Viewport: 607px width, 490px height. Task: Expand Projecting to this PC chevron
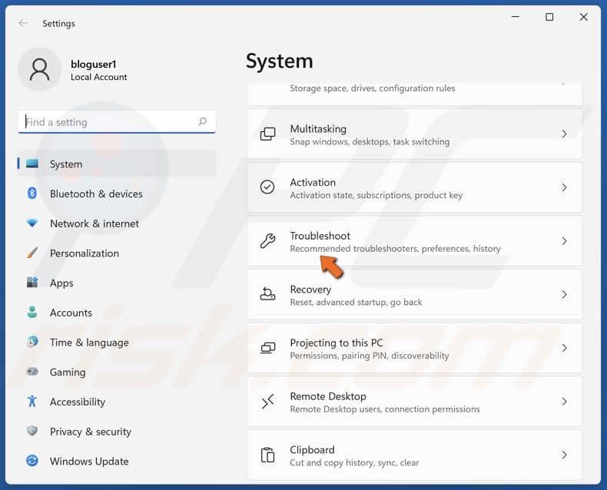[564, 348]
